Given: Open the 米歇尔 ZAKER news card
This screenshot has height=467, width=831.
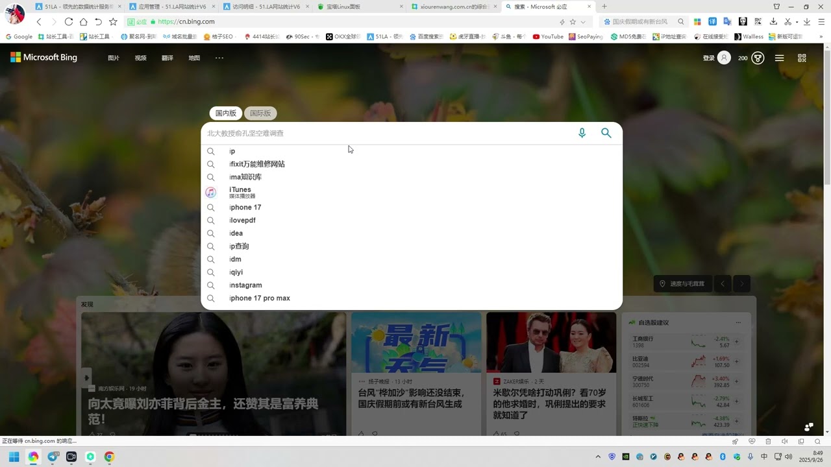Looking at the screenshot, I should (x=551, y=374).
